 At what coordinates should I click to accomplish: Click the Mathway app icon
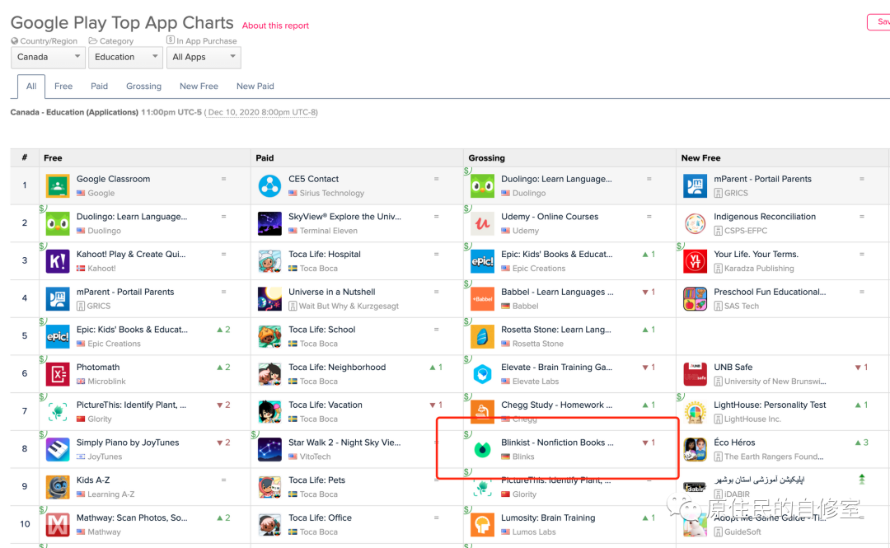click(58, 525)
